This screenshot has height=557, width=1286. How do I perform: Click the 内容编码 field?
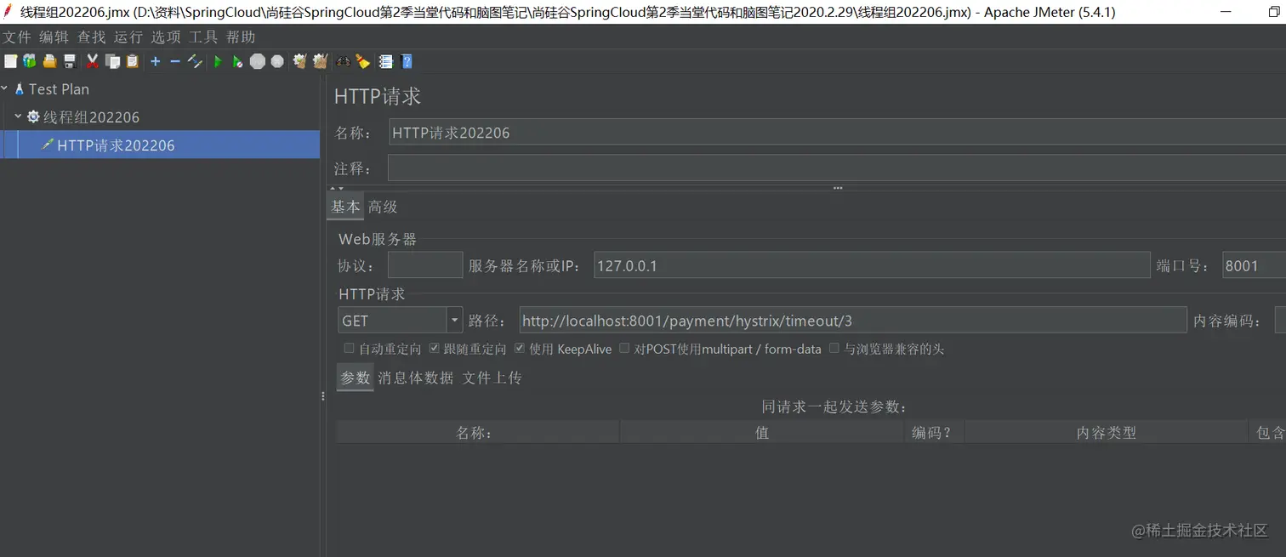[1280, 321]
